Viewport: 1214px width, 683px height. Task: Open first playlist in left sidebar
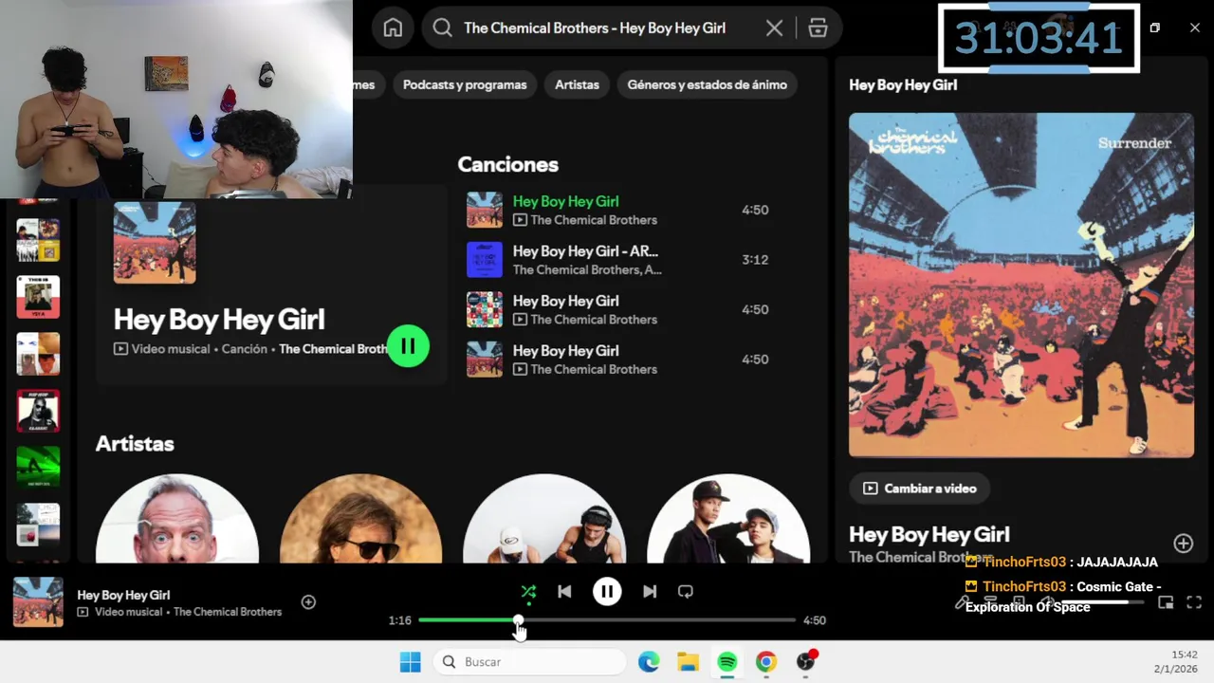(x=38, y=240)
